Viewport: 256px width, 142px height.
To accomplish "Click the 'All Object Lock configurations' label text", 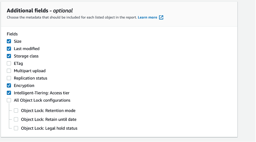I will [42, 100].
